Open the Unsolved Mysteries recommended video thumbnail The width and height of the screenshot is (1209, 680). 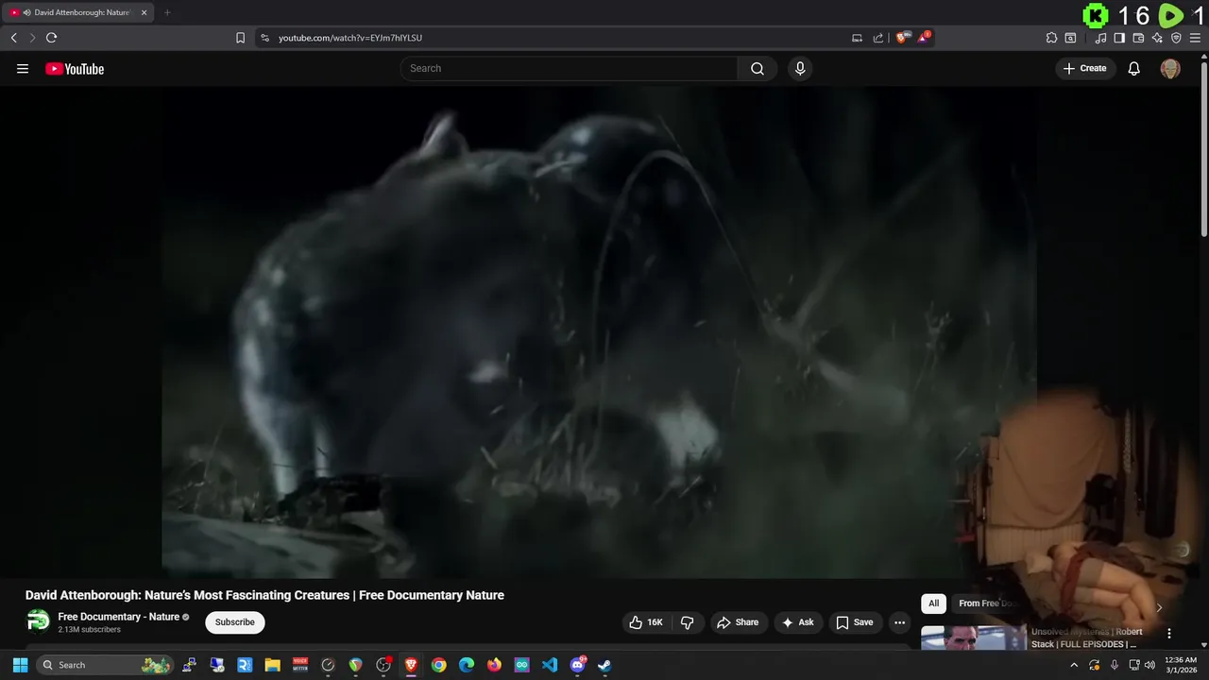973,638
